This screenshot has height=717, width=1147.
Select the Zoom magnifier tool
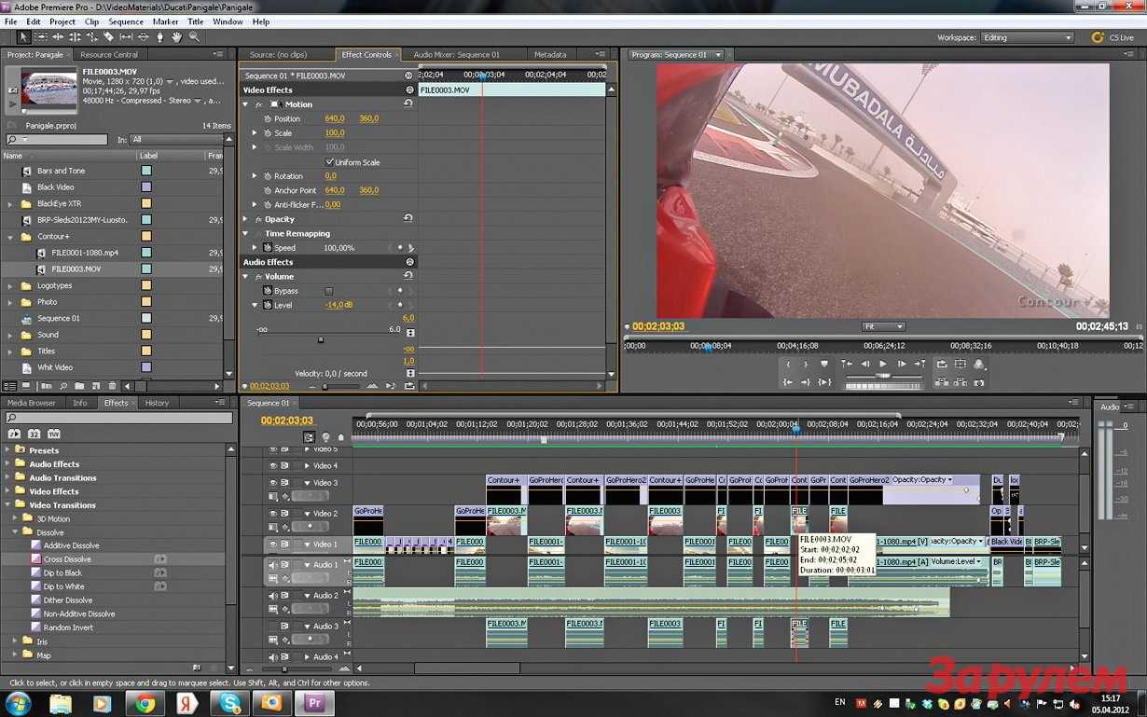[194, 37]
